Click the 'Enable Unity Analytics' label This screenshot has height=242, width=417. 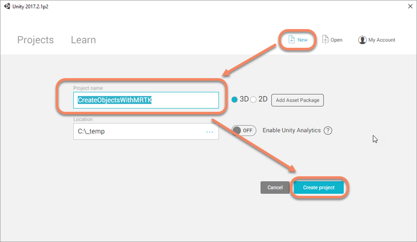tap(291, 130)
